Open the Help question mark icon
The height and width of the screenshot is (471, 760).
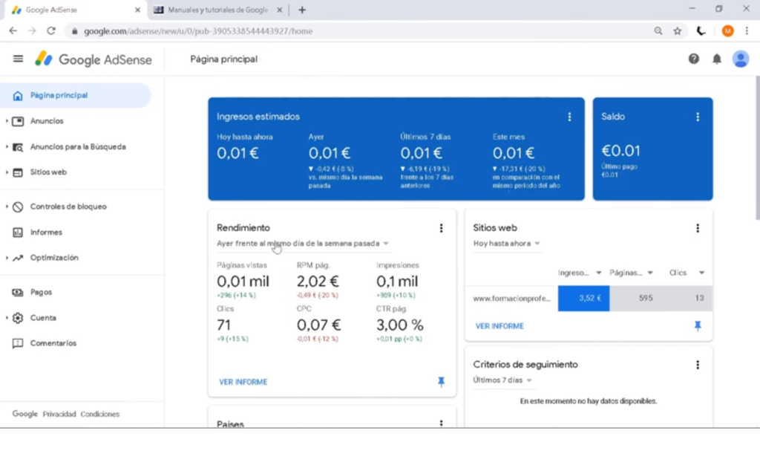694,59
